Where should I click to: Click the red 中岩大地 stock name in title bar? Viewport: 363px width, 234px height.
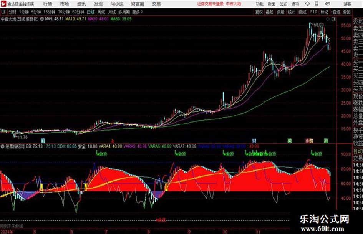pos(234,4)
